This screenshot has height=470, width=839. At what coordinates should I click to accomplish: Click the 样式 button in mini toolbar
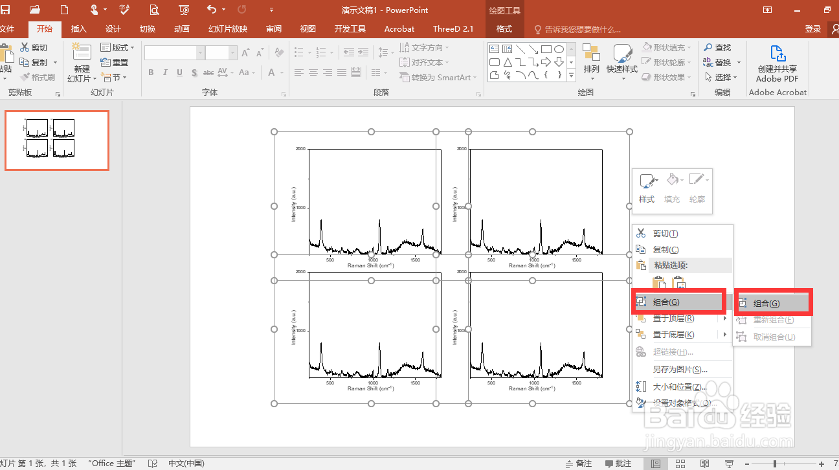[x=647, y=189]
